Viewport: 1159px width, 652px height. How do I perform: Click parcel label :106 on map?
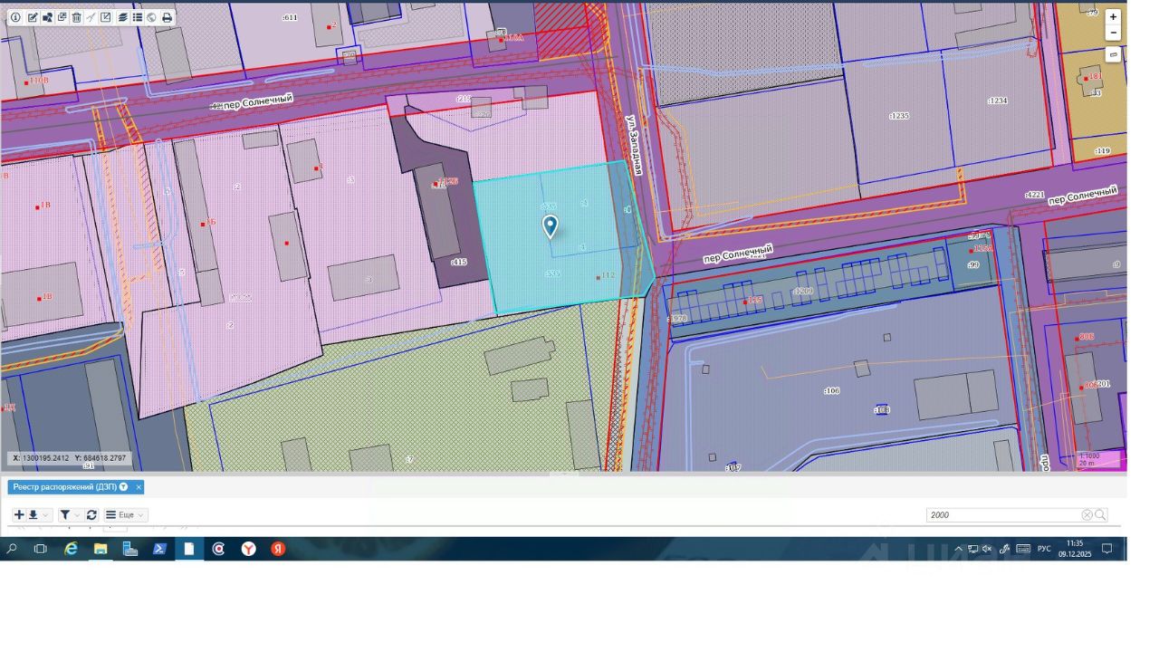831,390
